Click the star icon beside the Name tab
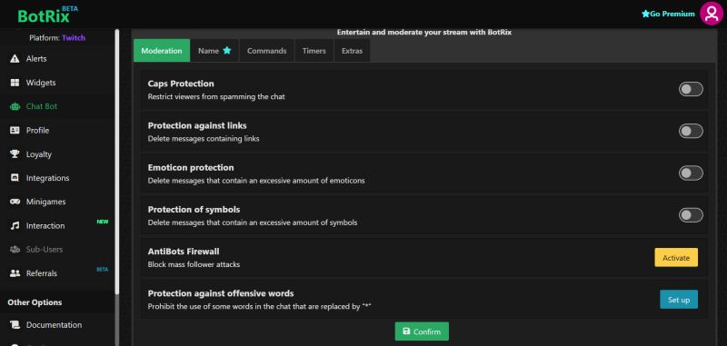The image size is (727, 346). [226, 51]
